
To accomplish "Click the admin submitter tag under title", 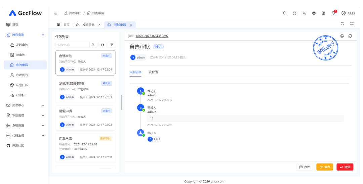I will 138,57.
